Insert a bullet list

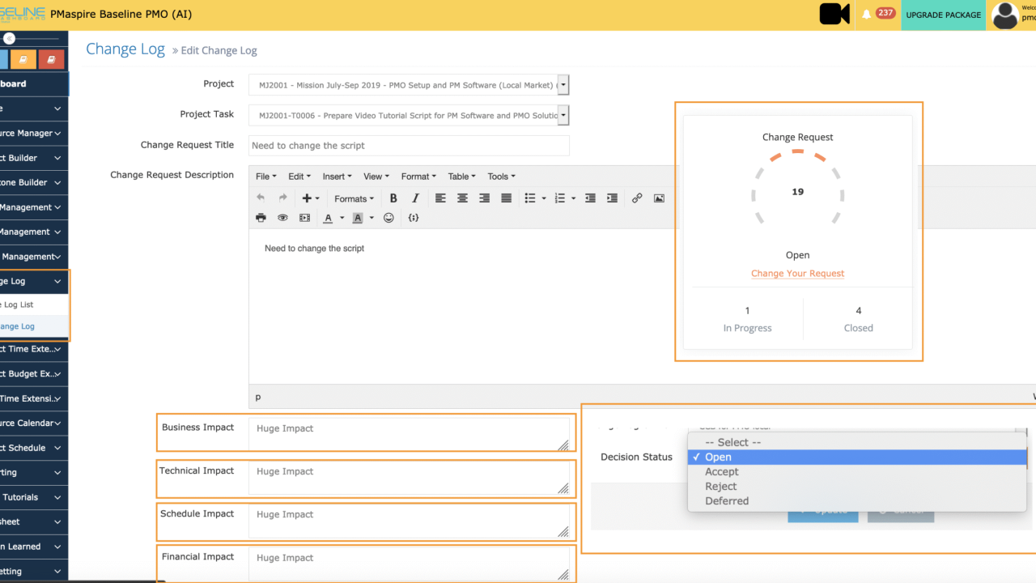(x=530, y=198)
